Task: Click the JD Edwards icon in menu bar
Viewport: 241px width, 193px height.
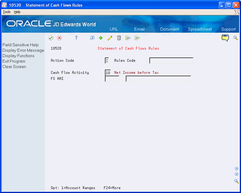Action: (x=237, y=12)
